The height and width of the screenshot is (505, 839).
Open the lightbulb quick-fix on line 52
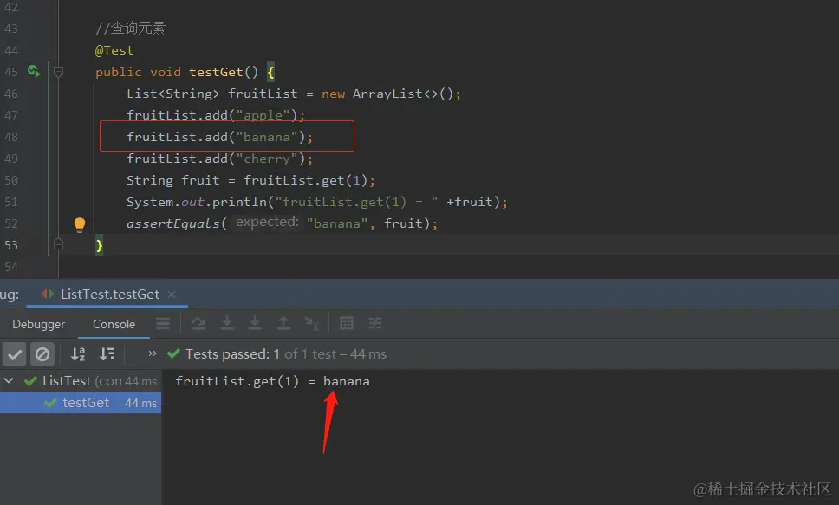[x=79, y=224]
